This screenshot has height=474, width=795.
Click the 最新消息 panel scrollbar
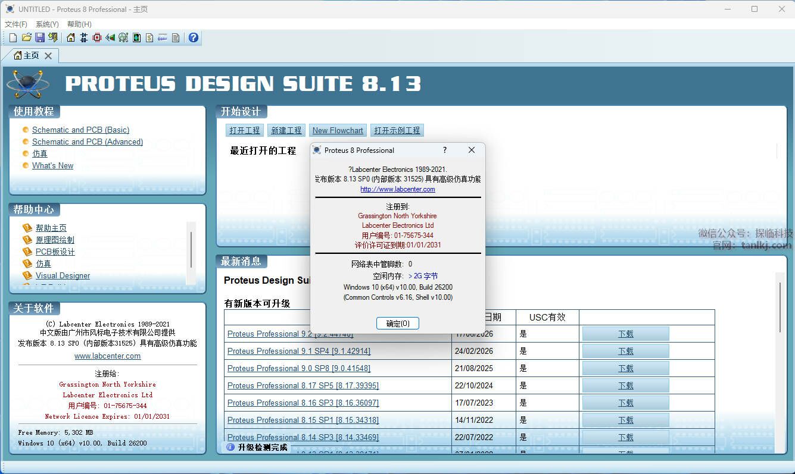780,363
